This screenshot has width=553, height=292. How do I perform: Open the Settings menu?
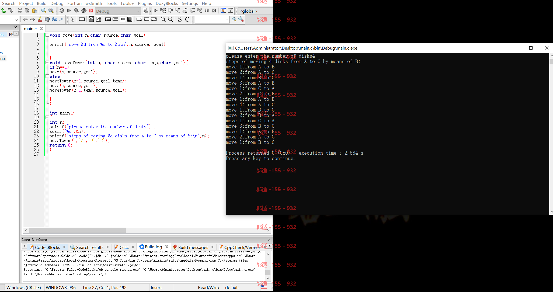pos(190,3)
